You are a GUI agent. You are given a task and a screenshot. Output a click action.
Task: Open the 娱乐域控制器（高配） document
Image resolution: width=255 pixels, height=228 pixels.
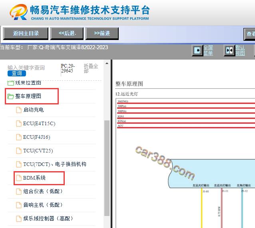tap(48, 218)
